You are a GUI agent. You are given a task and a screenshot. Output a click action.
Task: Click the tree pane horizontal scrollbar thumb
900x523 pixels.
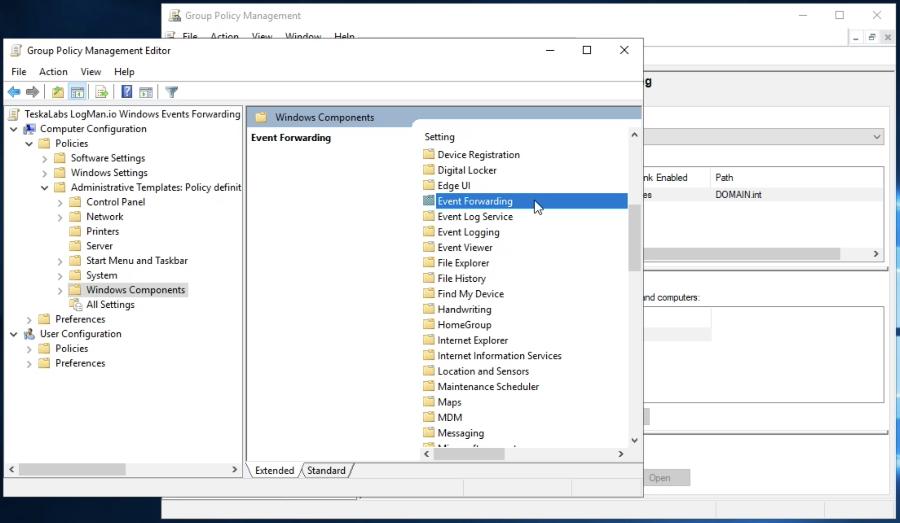(x=72, y=469)
